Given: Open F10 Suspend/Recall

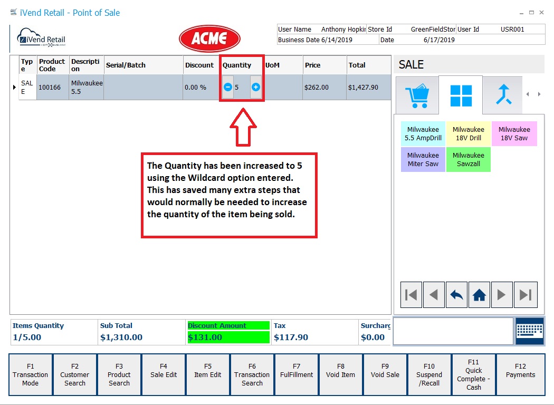Looking at the screenshot, I should (429, 374).
